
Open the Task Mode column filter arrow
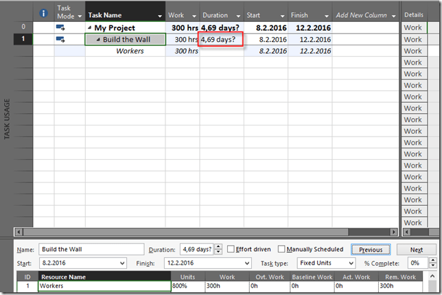pos(80,16)
